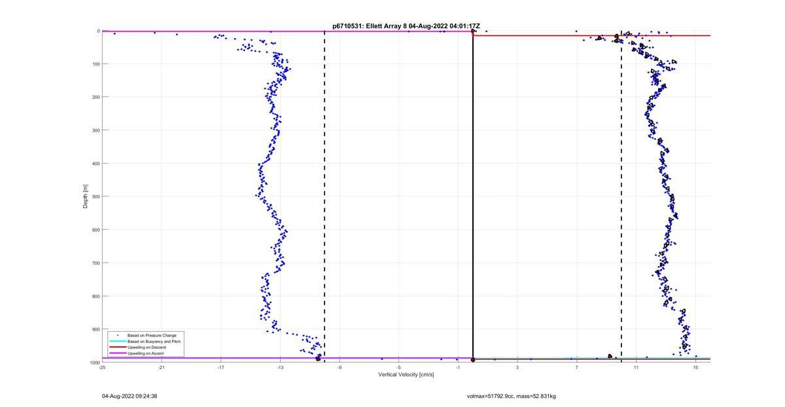Click the 11 x-axis tick label
The height and width of the screenshot is (407, 785).
click(636, 367)
